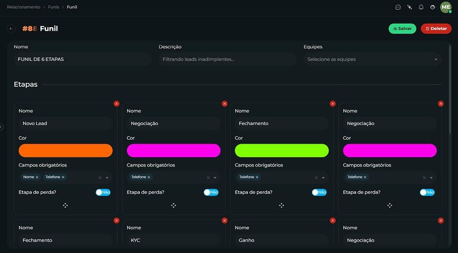Click the vertical scrollbar of the form
The width and height of the screenshot is (458, 253).
click(450, 89)
